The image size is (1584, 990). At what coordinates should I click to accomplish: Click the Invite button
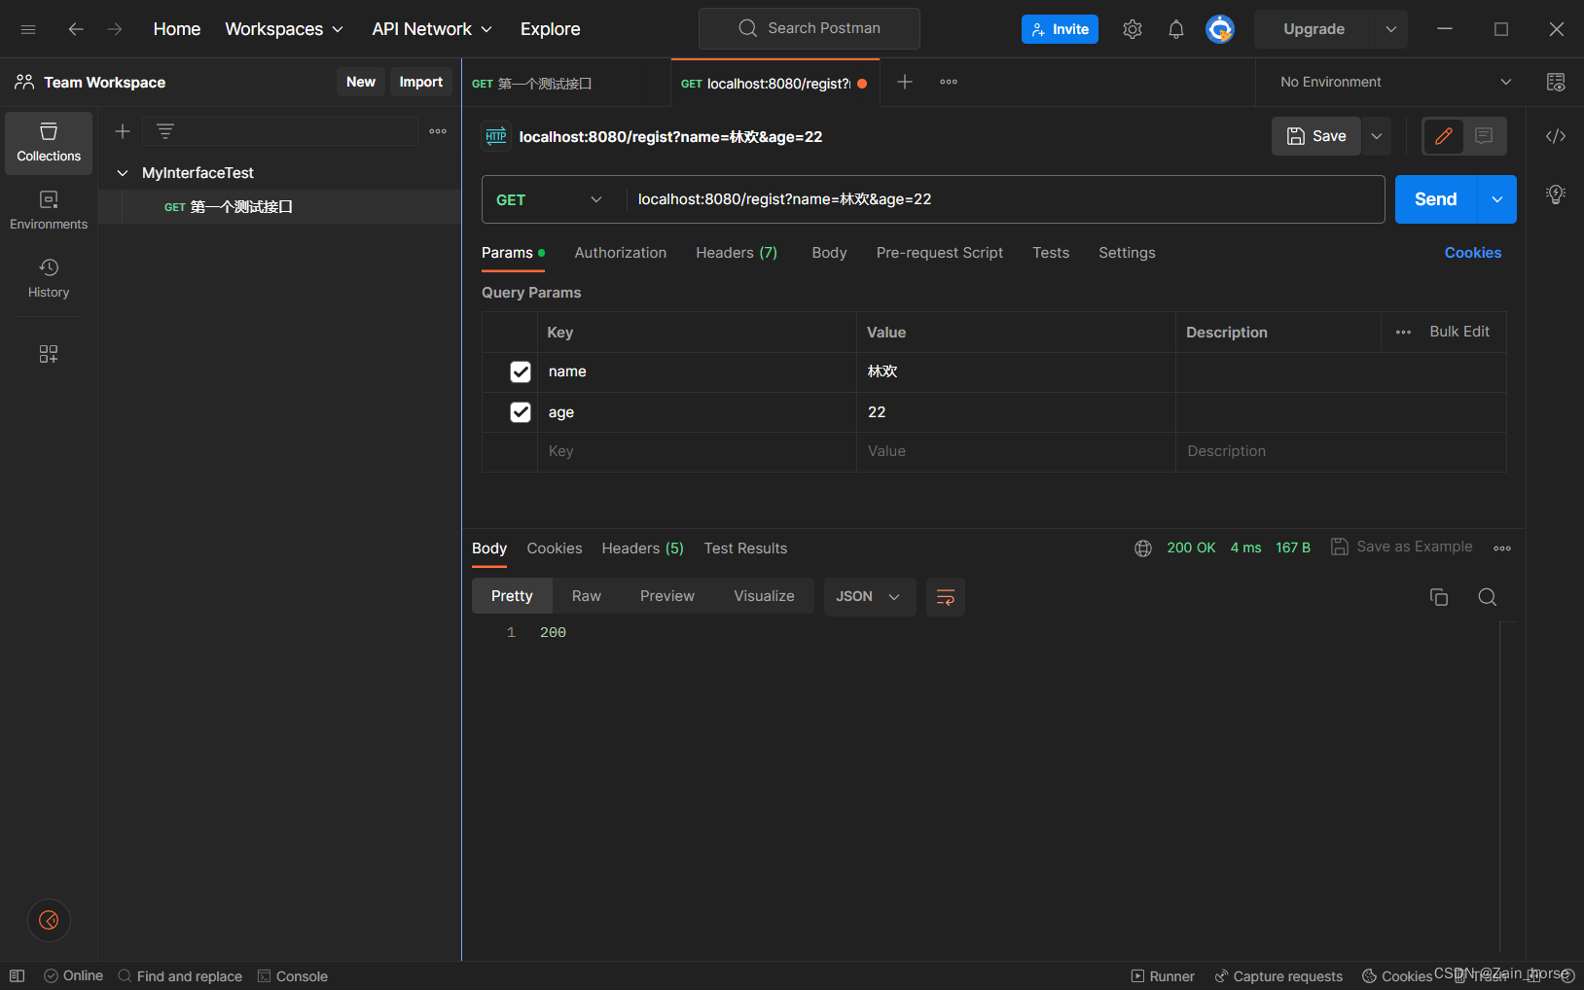(x=1060, y=29)
